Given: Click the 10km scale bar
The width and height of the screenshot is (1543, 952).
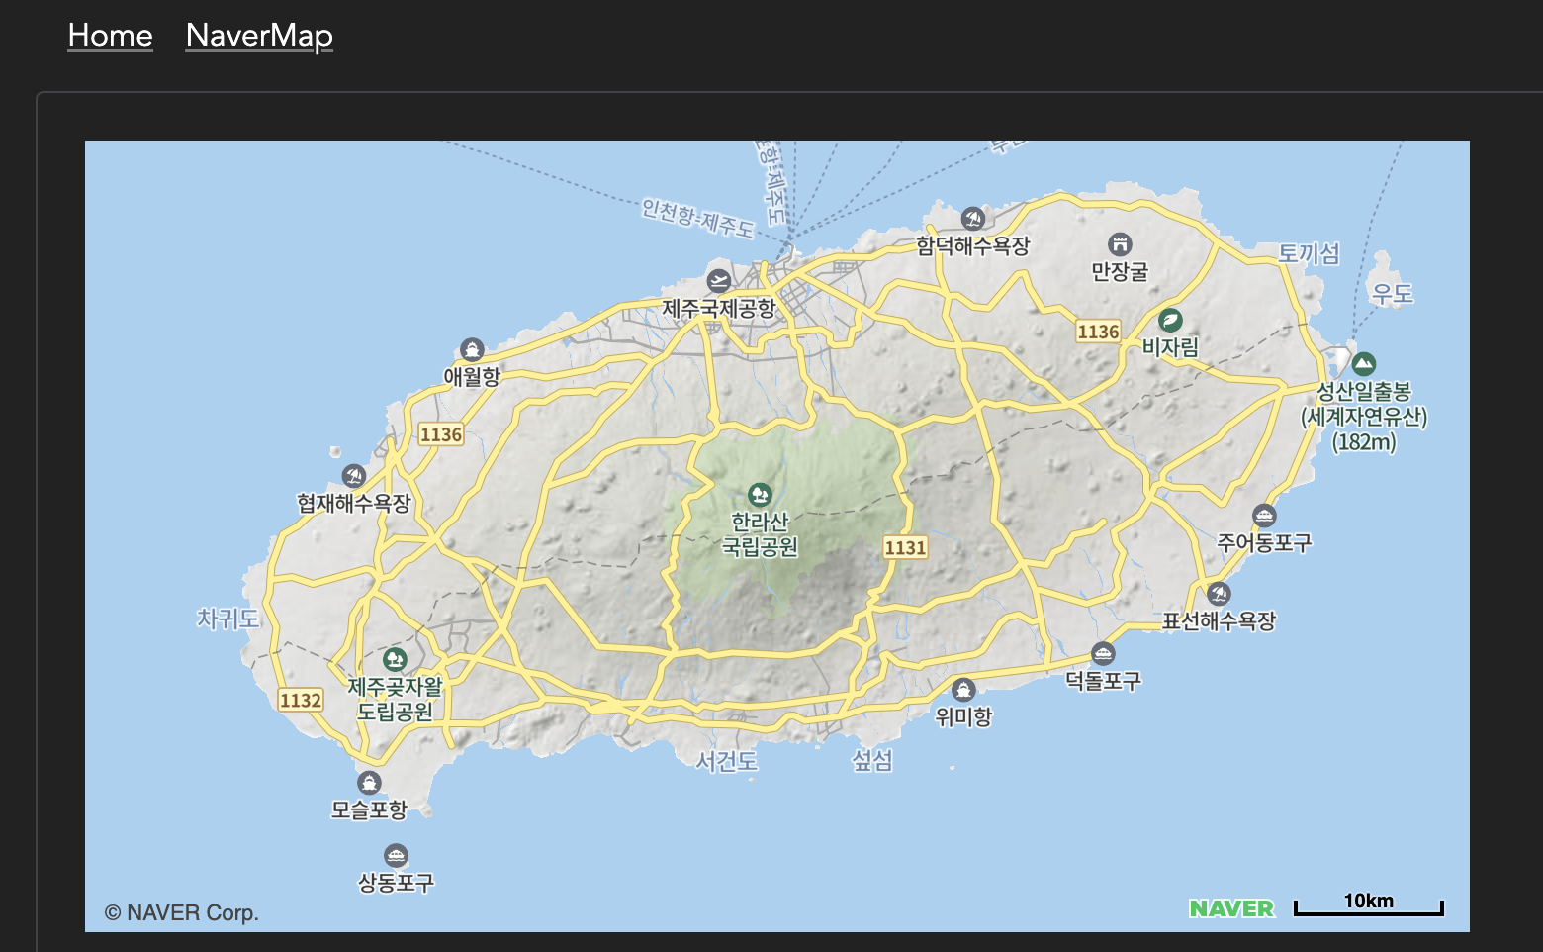Looking at the screenshot, I should pos(1369,904).
